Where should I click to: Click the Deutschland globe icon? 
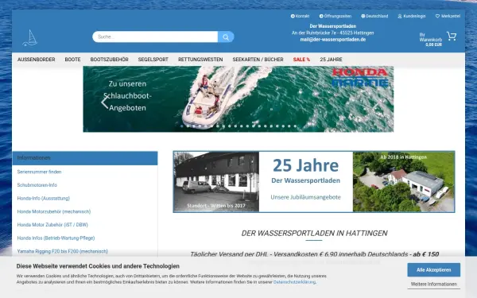click(x=363, y=16)
